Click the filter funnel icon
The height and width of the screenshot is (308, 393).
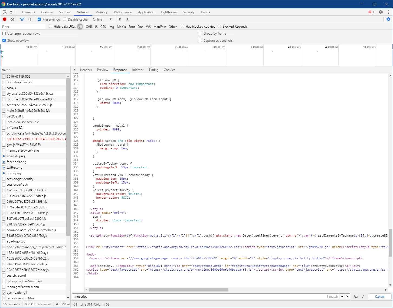click(x=22, y=19)
